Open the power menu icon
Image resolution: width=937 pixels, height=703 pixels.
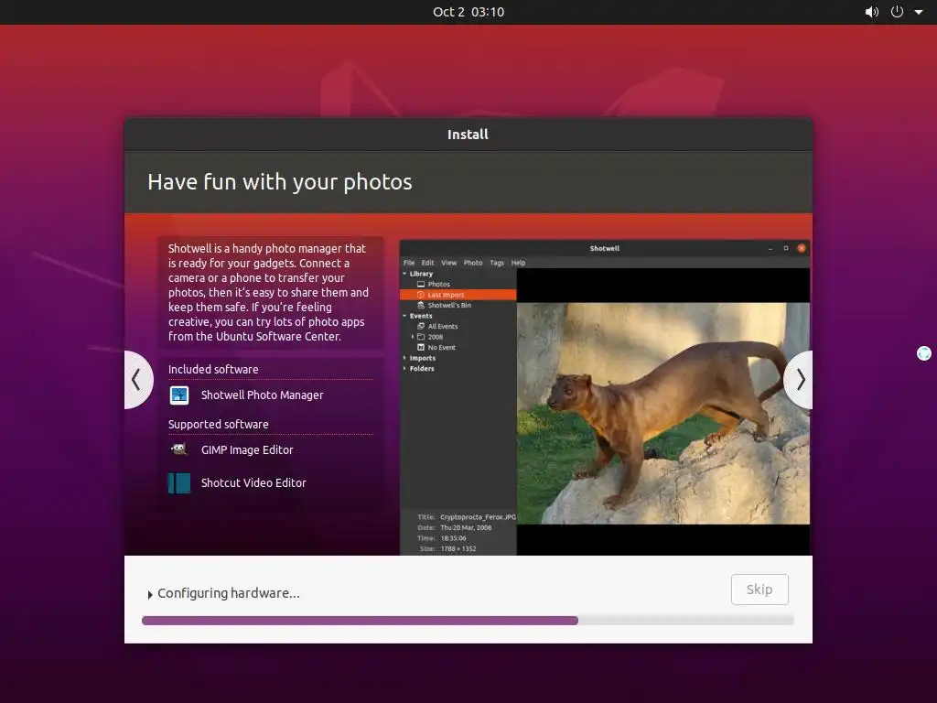point(897,12)
